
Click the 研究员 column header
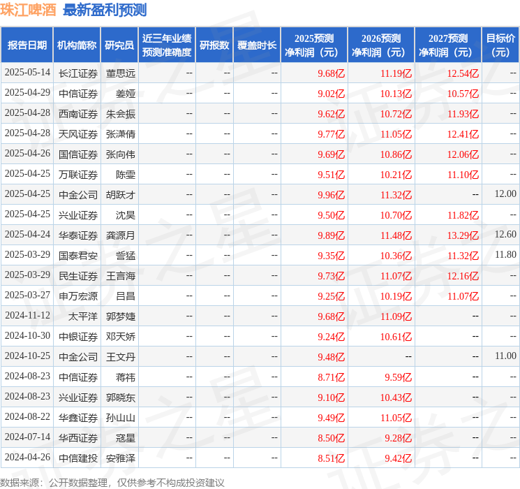[119, 45]
